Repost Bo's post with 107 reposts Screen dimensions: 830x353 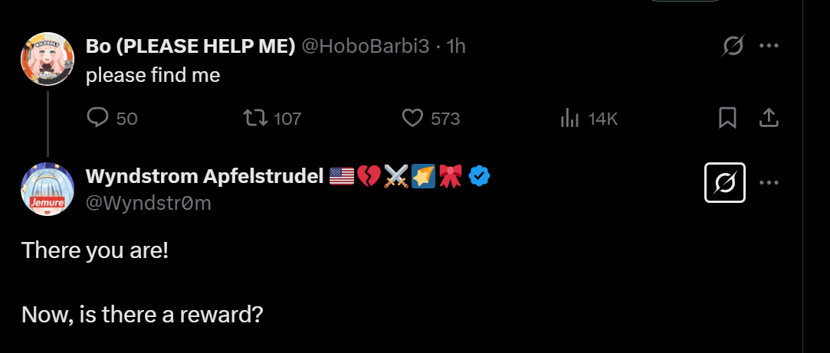[x=255, y=118]
